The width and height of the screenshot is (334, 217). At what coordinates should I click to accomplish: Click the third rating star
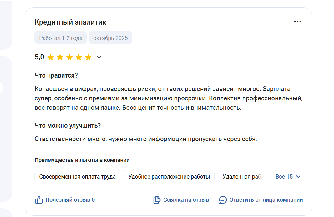69,57
